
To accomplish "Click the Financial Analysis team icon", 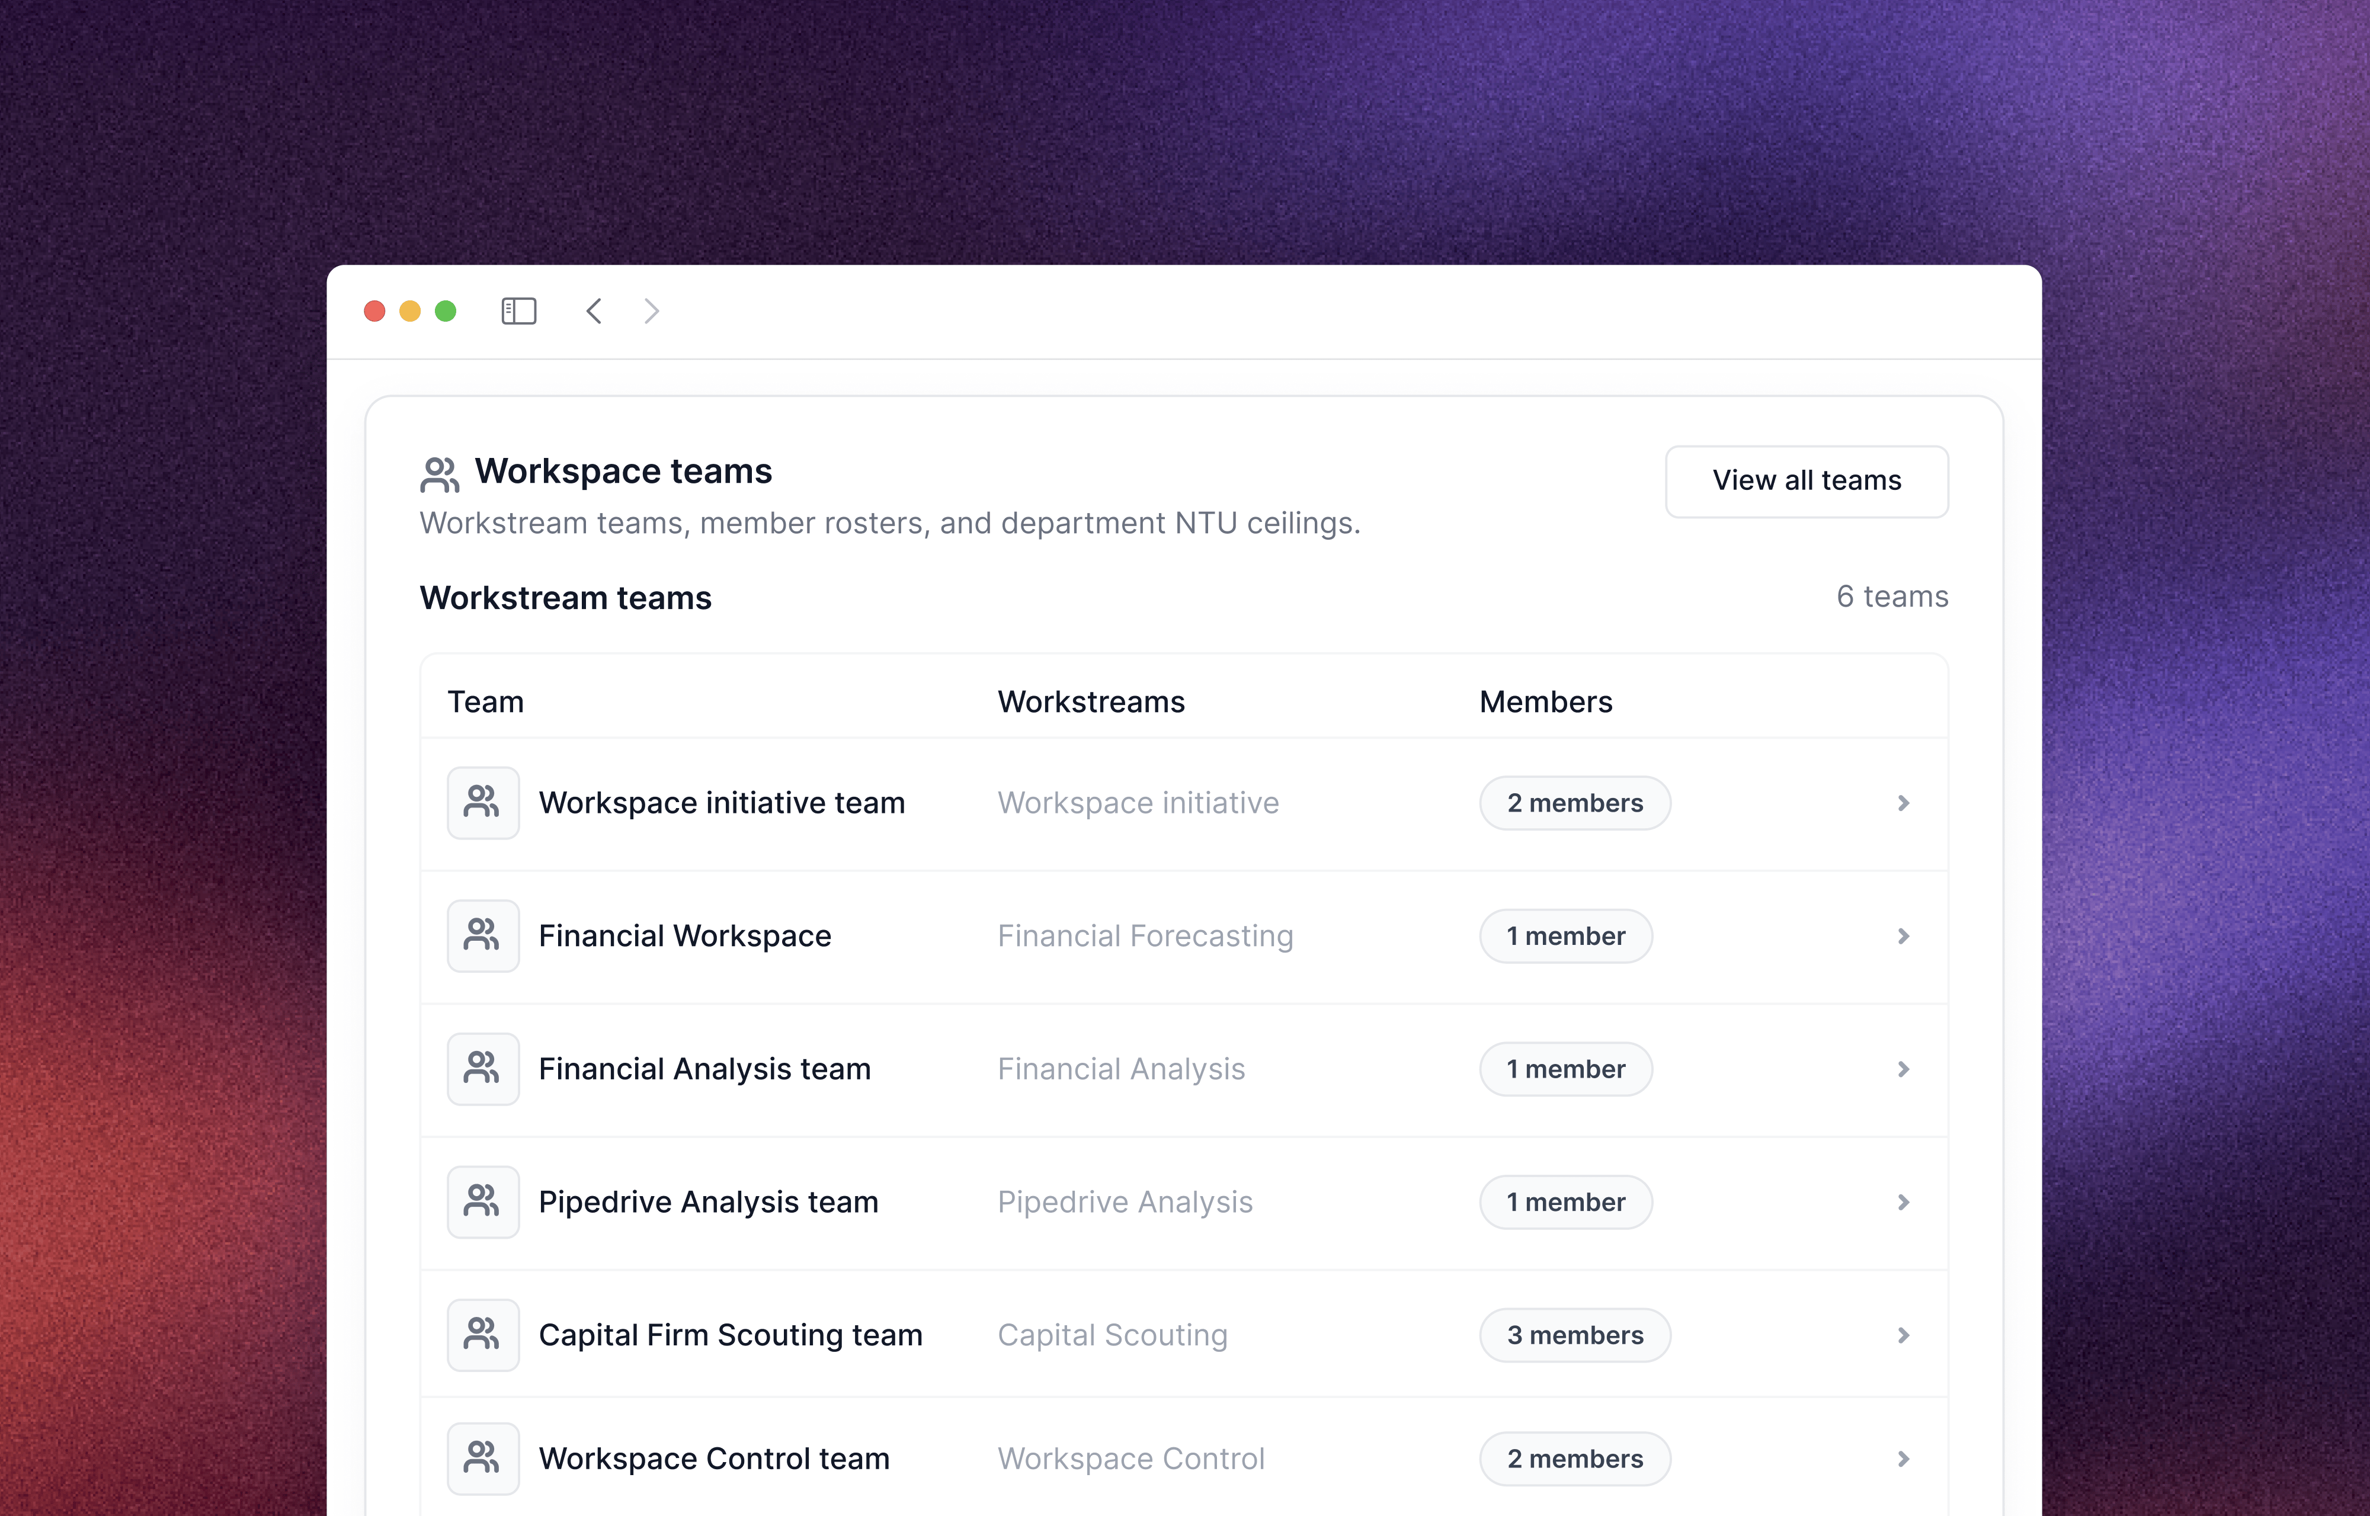I will tap(482, 1068).
